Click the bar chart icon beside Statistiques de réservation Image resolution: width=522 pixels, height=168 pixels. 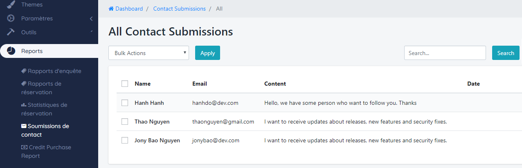[24, 105]
